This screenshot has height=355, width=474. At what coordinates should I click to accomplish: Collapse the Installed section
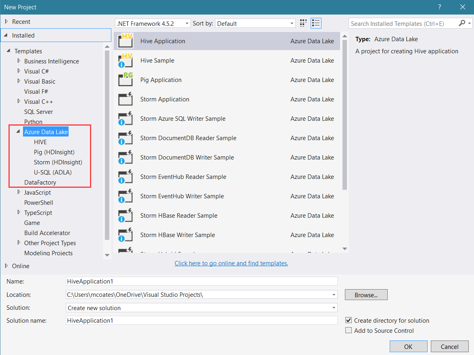point(6,35)
